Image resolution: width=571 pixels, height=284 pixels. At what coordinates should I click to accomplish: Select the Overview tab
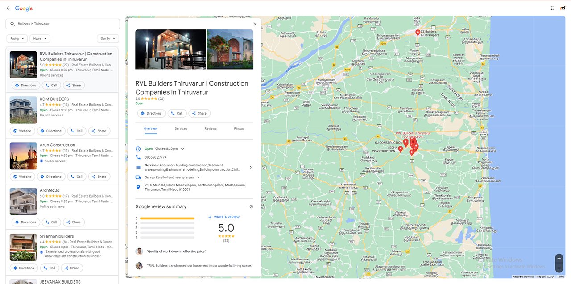tap(151, 128)
